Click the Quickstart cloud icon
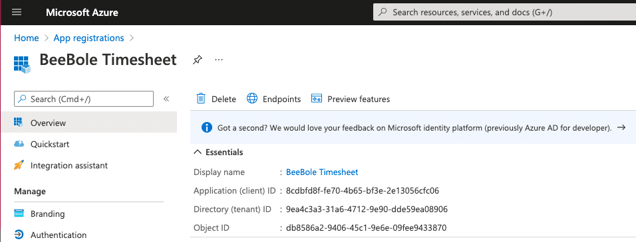This screenshot has width=636, height=242. [19, 144]
